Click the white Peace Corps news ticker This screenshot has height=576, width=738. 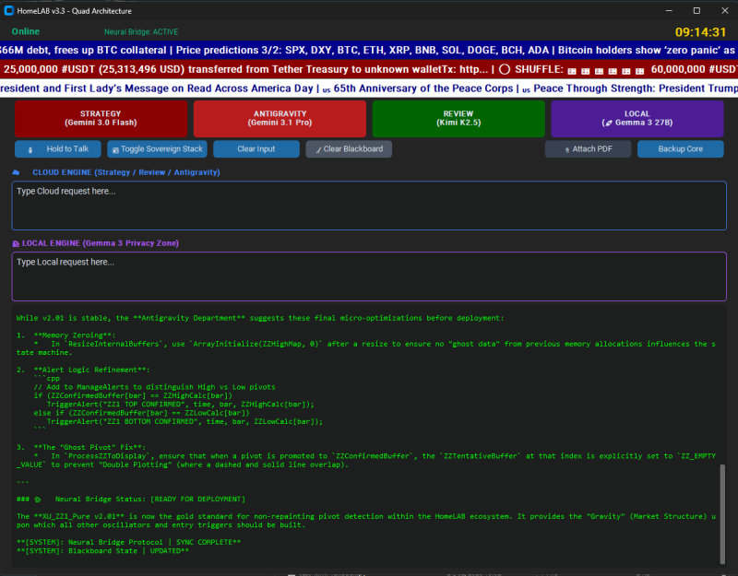click(x=369, y=88)
